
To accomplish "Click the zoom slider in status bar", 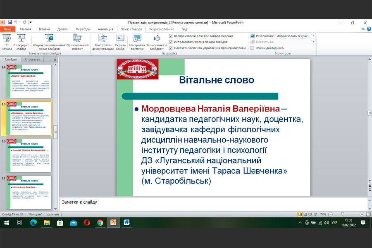I will click(x=343, y=214).
